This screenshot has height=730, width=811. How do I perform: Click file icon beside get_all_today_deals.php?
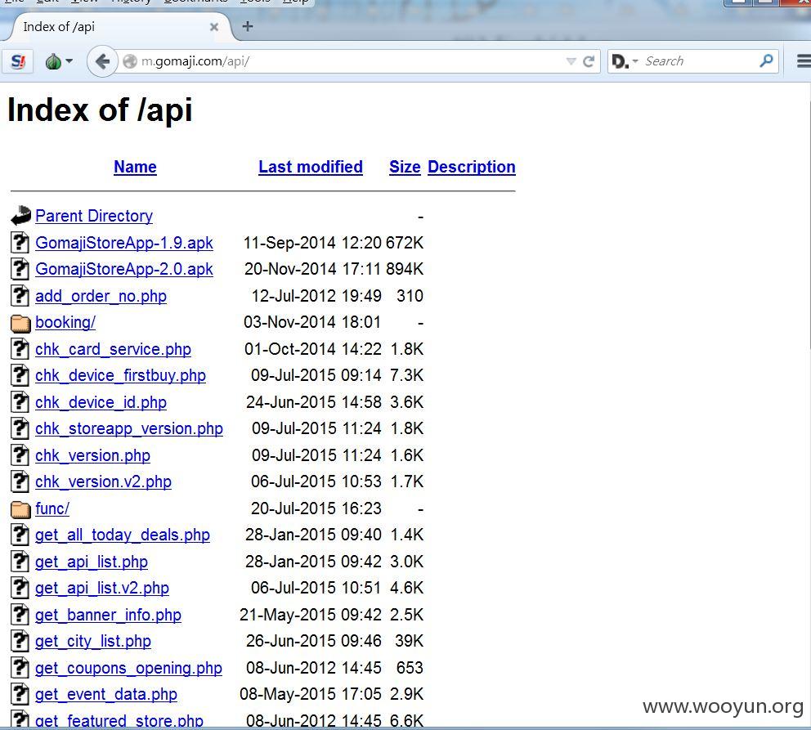(20, 535)
